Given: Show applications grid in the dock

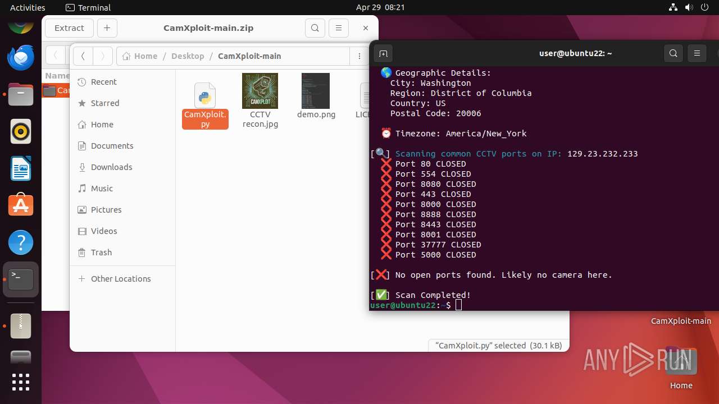Looking at the screenshot, I should [21, 382].
